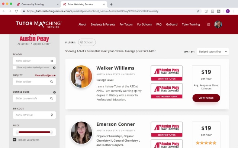Open Emerson Conner tutor name link

tap(116, 124)
